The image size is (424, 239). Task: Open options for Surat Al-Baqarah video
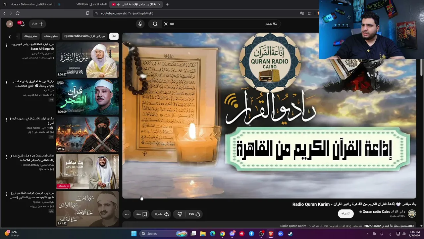(x=6, y=45)
